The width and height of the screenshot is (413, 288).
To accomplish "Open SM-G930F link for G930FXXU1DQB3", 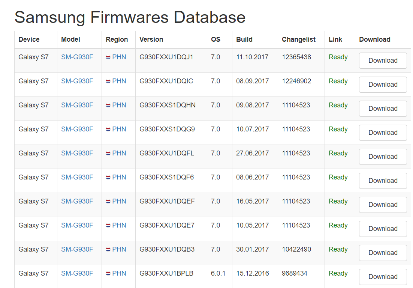I will click(77, 249).
